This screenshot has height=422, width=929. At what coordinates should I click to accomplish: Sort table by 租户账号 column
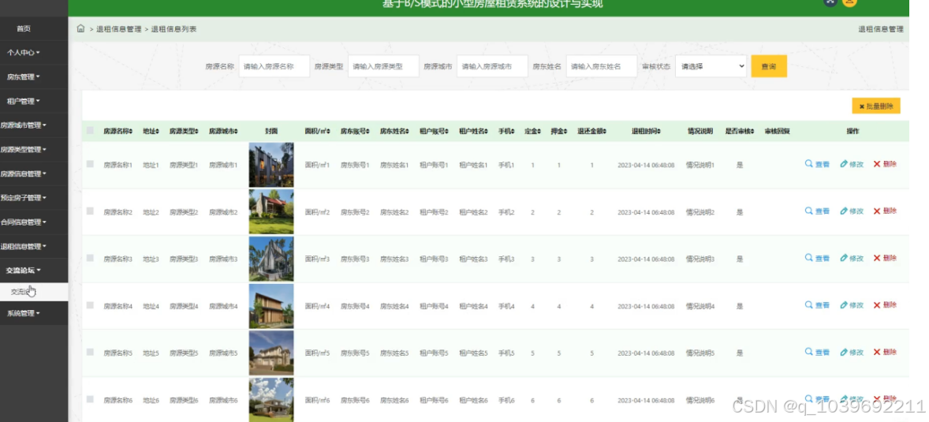tap(435, 131)
